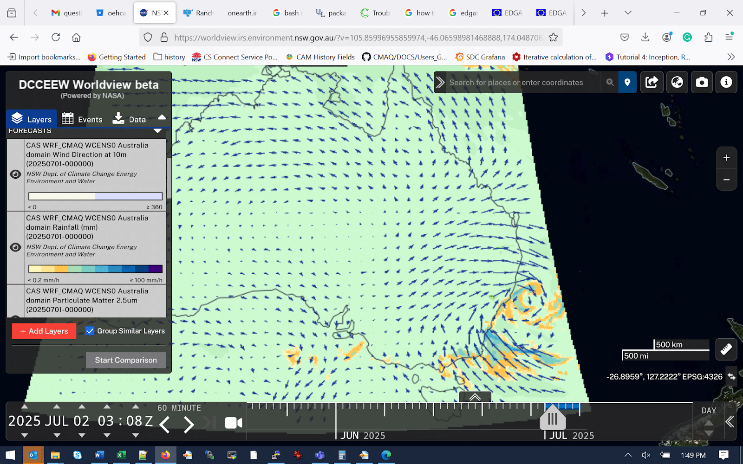
Task: Open the Firefox extensions puzzle icon
Action: coord(708,37)
